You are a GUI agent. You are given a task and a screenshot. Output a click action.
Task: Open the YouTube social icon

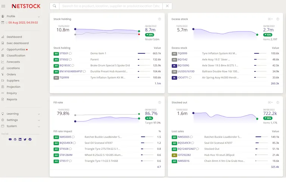click(10, 139)
